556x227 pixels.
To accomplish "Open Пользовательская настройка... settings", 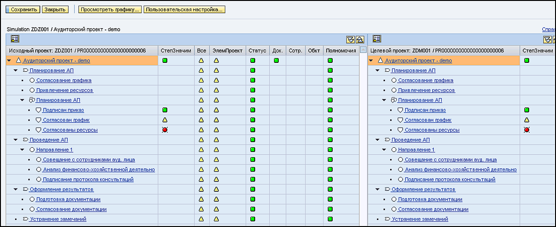I will 184,9.
